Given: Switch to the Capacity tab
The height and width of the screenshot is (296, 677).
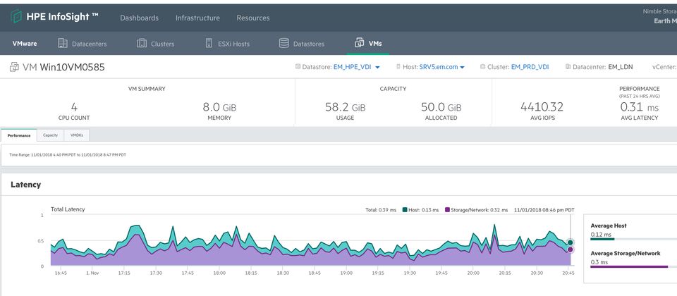Looking at the screenshot, I should [50, 135].
